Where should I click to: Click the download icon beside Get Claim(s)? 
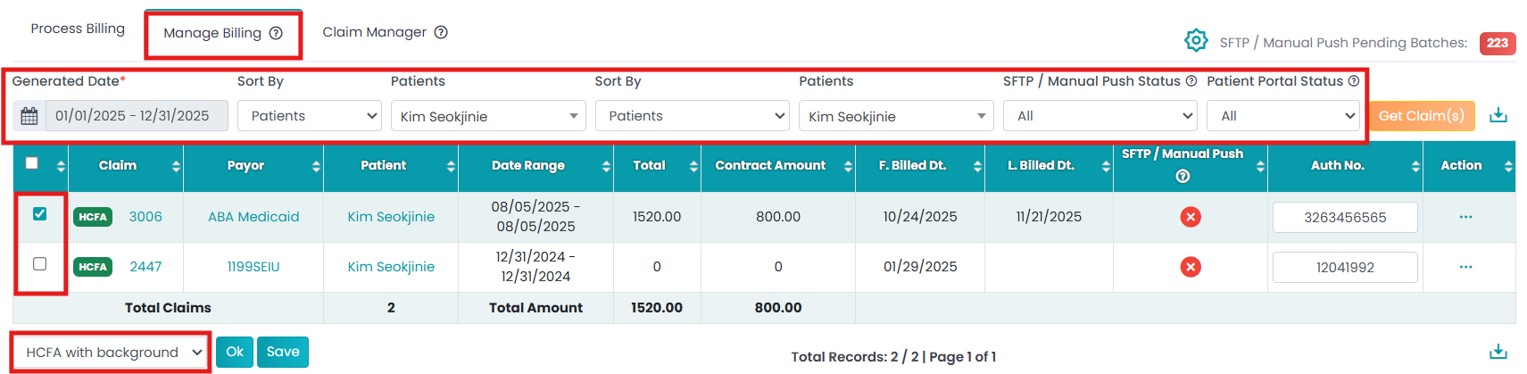[1498, 115]
